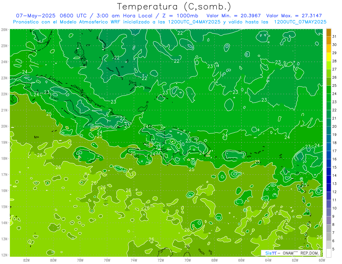This screenshot has width=342, height=264.
Task: Click the latitude axis label "20N"
Action: pyautogui.click(x=4, y=126)
